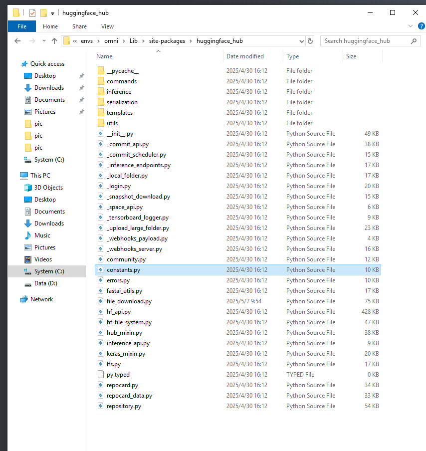Go up one folder level arrow

coord(54,41)
